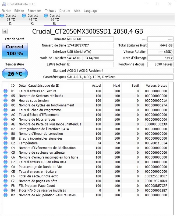
Task: Minimize the CrystalDiskInfo window
Action: click(146, 4)
